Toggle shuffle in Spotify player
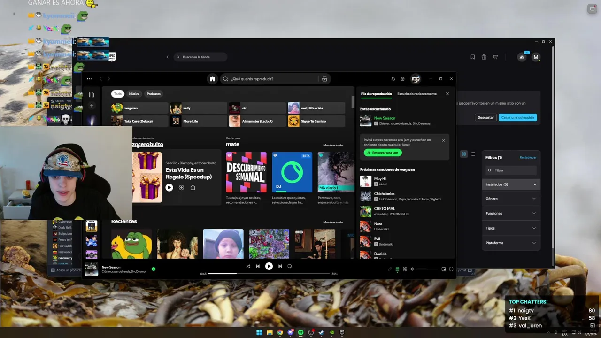The height and width of the screenshot is (338, 601). click(248, 266)
